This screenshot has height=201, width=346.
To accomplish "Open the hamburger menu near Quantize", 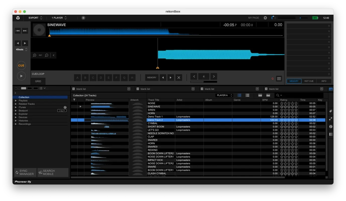I will click(279, 79).
